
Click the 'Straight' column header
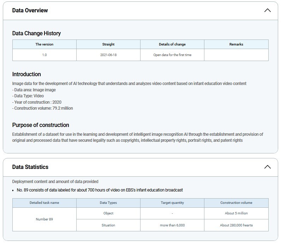click(108, 44)
